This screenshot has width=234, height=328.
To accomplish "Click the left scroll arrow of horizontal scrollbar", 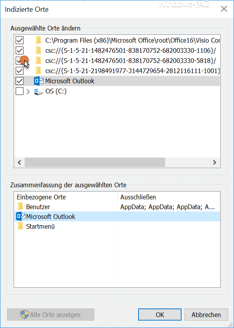I will point(20,162).
